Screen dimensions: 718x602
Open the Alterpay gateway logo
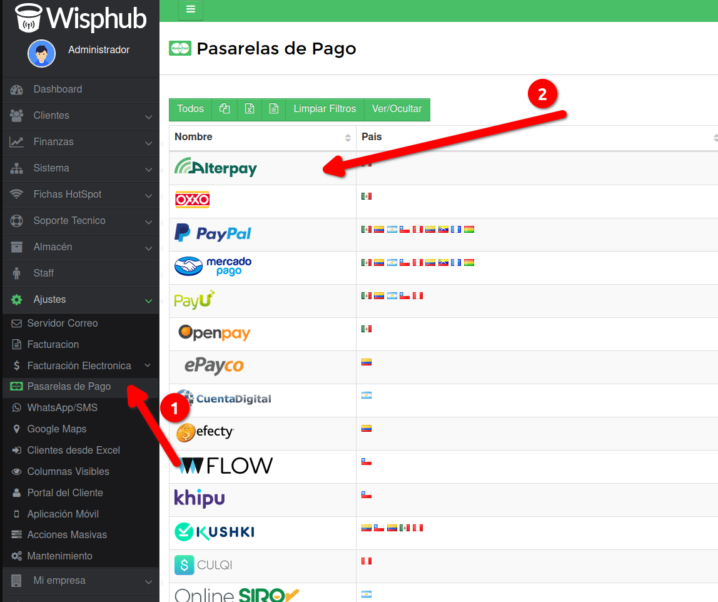pyautogui.click(x=216, y=168)
